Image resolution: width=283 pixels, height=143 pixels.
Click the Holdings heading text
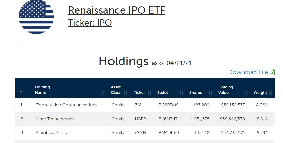point(123,61)
